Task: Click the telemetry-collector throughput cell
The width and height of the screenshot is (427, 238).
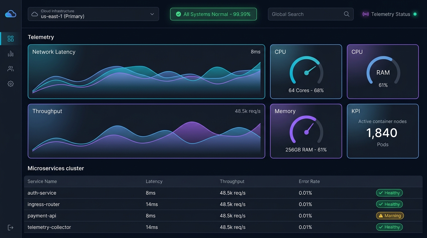Action: point(233,227)
